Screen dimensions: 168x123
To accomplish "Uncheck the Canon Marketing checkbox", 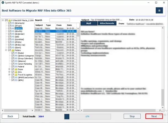I will (x=13, y=64).
